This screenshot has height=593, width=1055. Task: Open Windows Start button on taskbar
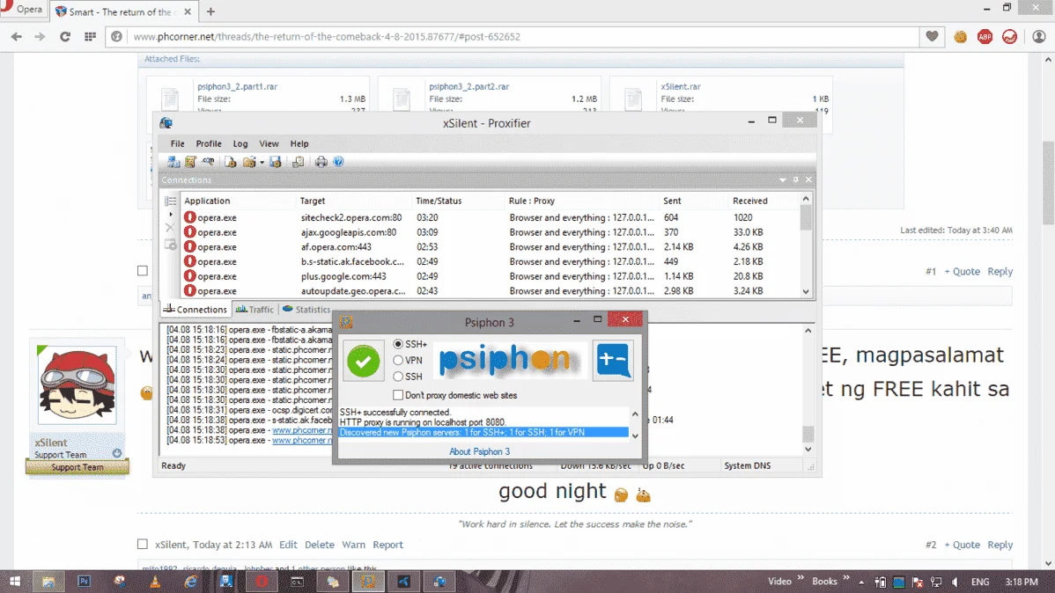coord(14,582)
